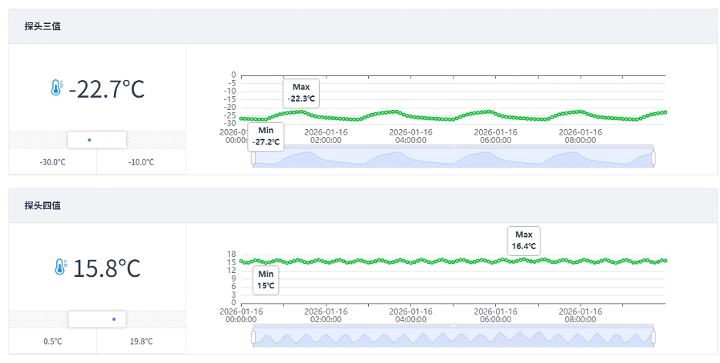Screen dimensions: 720x363
Task: Click the -30.0°C lower limit cell
Action: click(x=52, y=162)
